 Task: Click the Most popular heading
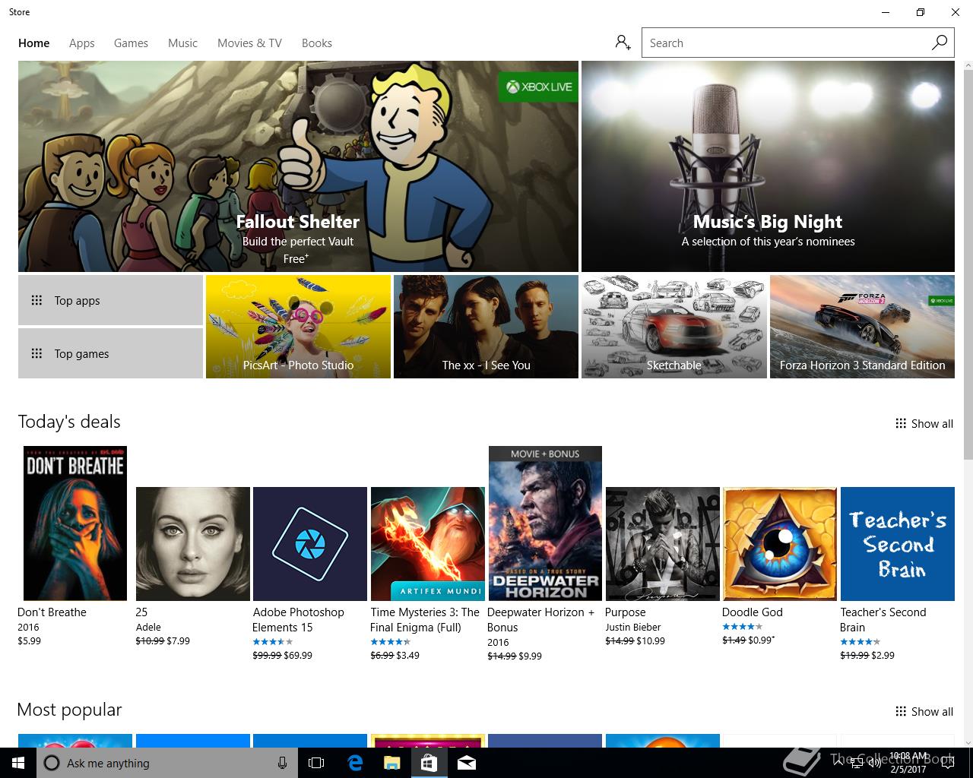[69, 710]
